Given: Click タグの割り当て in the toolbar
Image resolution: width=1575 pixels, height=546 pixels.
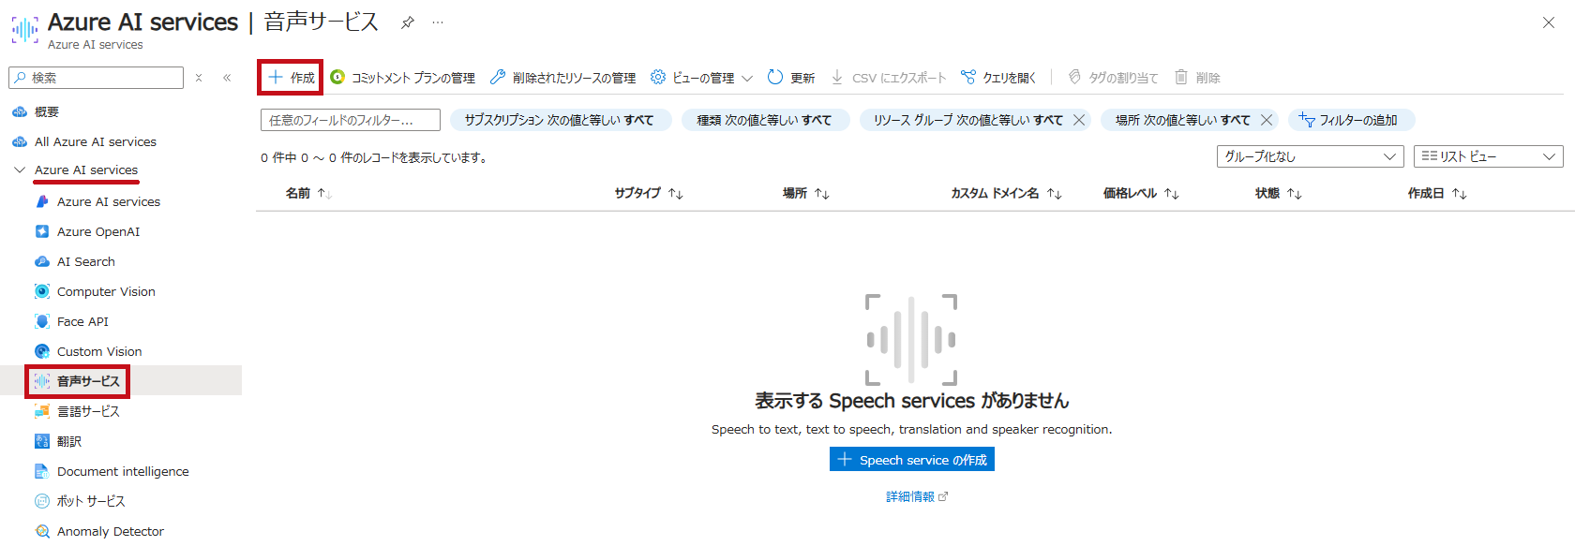Looking at the screenshot, I should pos(1113,78).
